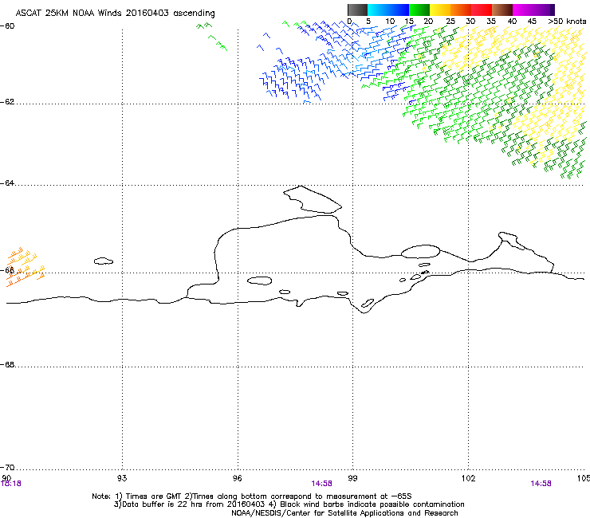Click the island outline just north of 64S
This screenshot has width=590, height=518.
coord(313,199)
